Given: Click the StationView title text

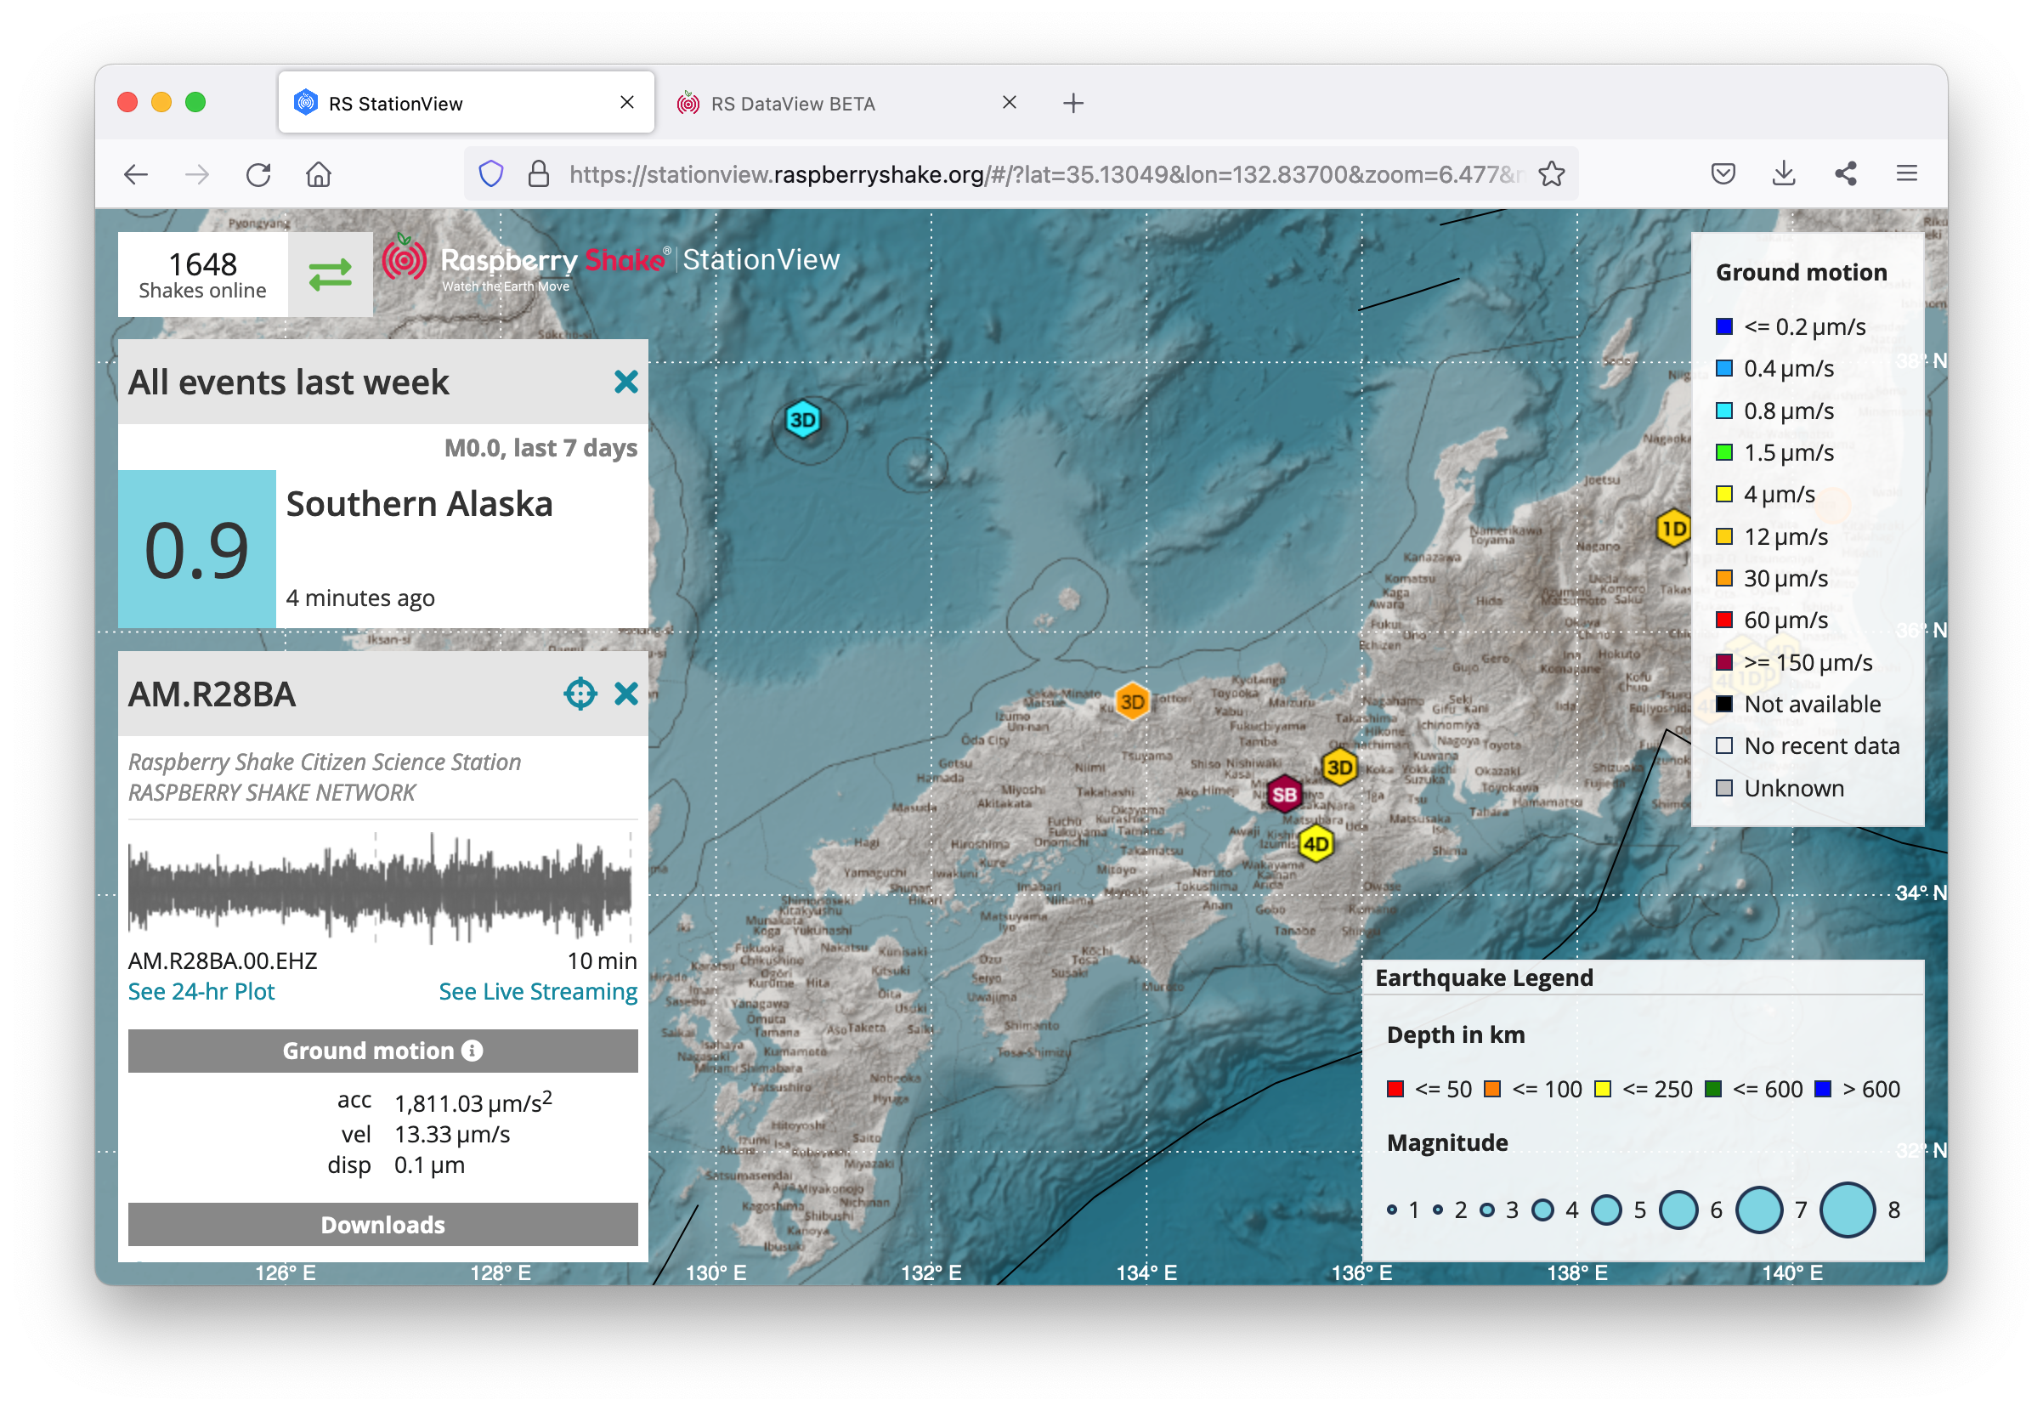Looking at the screenshot, I should (x=761, y=260).
